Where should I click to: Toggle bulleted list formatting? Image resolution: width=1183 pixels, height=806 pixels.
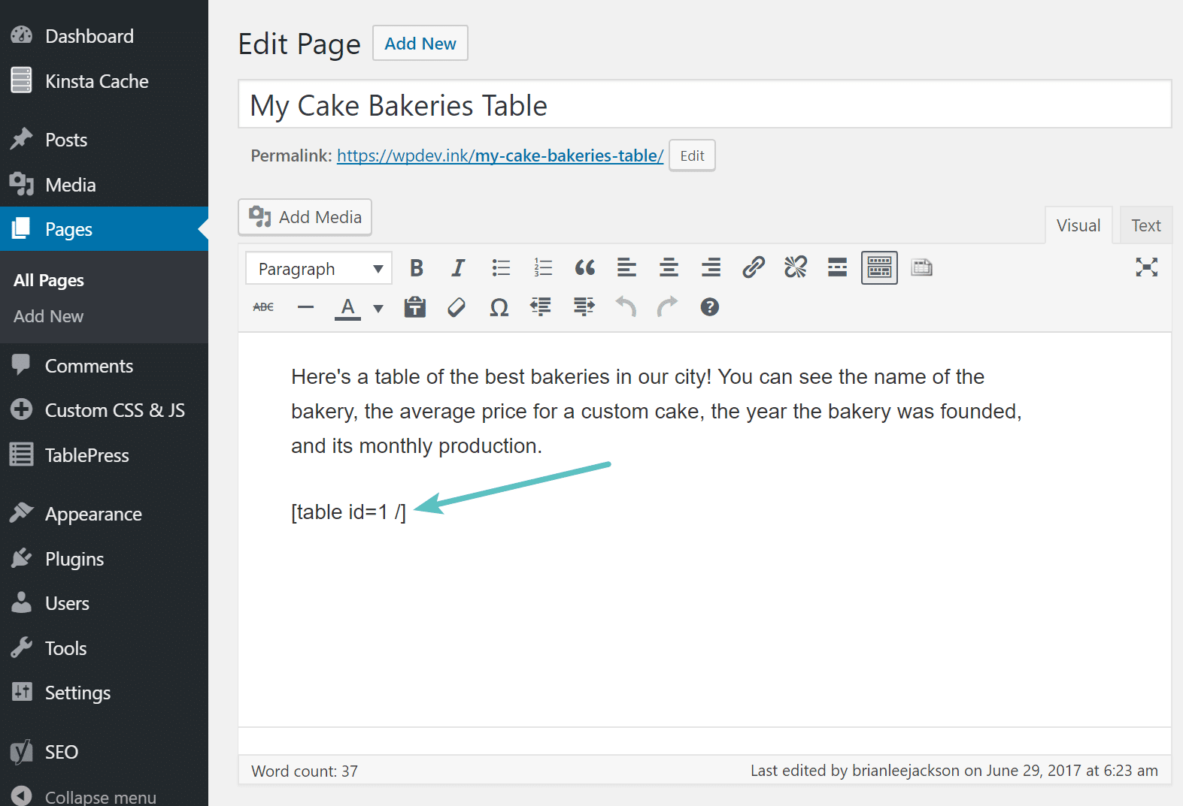(501, 268)
